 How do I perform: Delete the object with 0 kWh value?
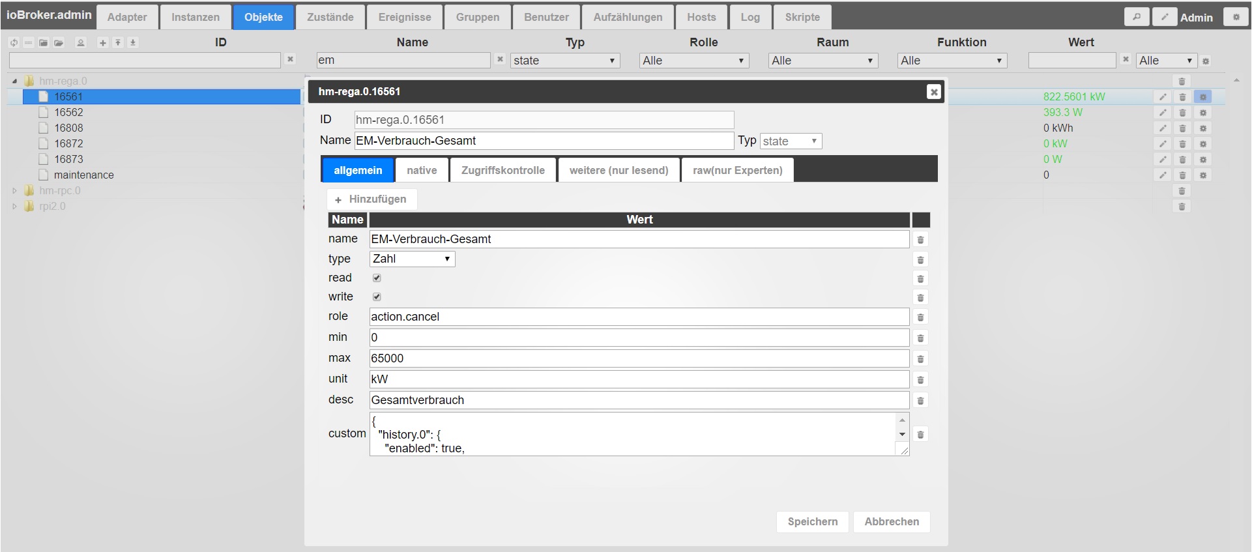coord(1182,128)
